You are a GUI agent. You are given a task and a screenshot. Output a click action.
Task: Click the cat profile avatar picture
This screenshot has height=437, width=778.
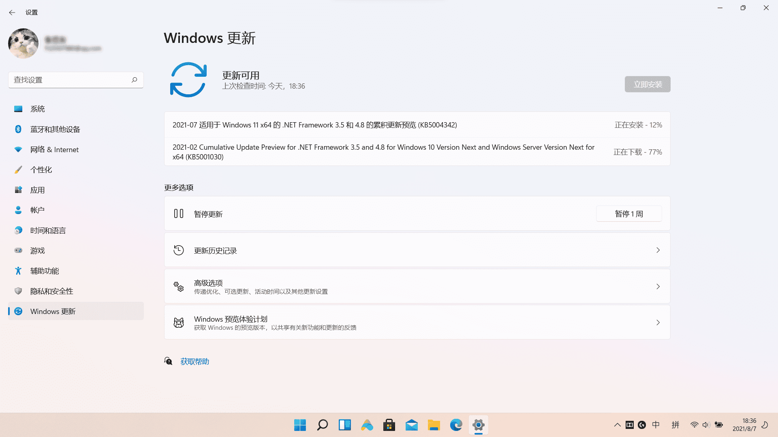click(23, 43)
